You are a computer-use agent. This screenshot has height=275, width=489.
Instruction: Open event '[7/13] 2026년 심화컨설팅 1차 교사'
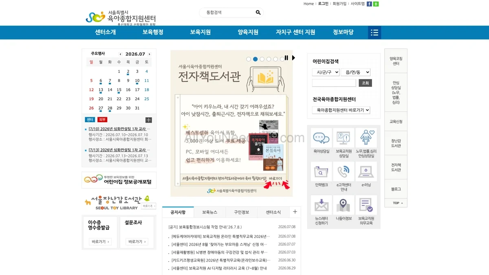119,150
